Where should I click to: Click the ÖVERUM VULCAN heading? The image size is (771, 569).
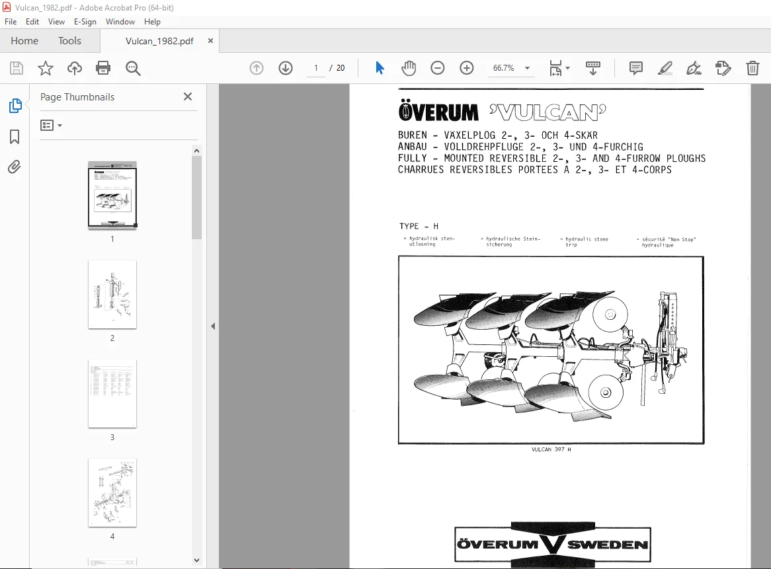502,111
